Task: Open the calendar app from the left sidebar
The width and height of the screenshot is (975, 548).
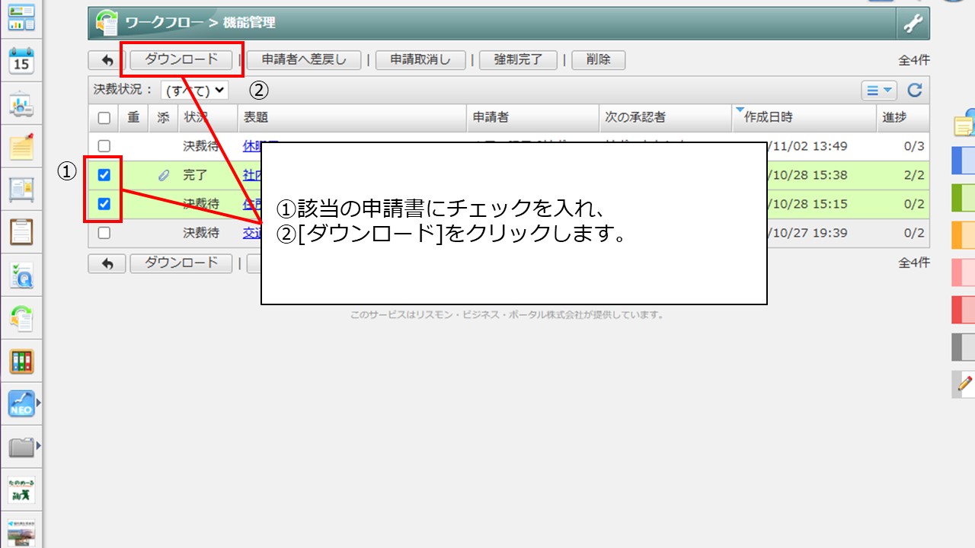Action: [x=21, y=59]
